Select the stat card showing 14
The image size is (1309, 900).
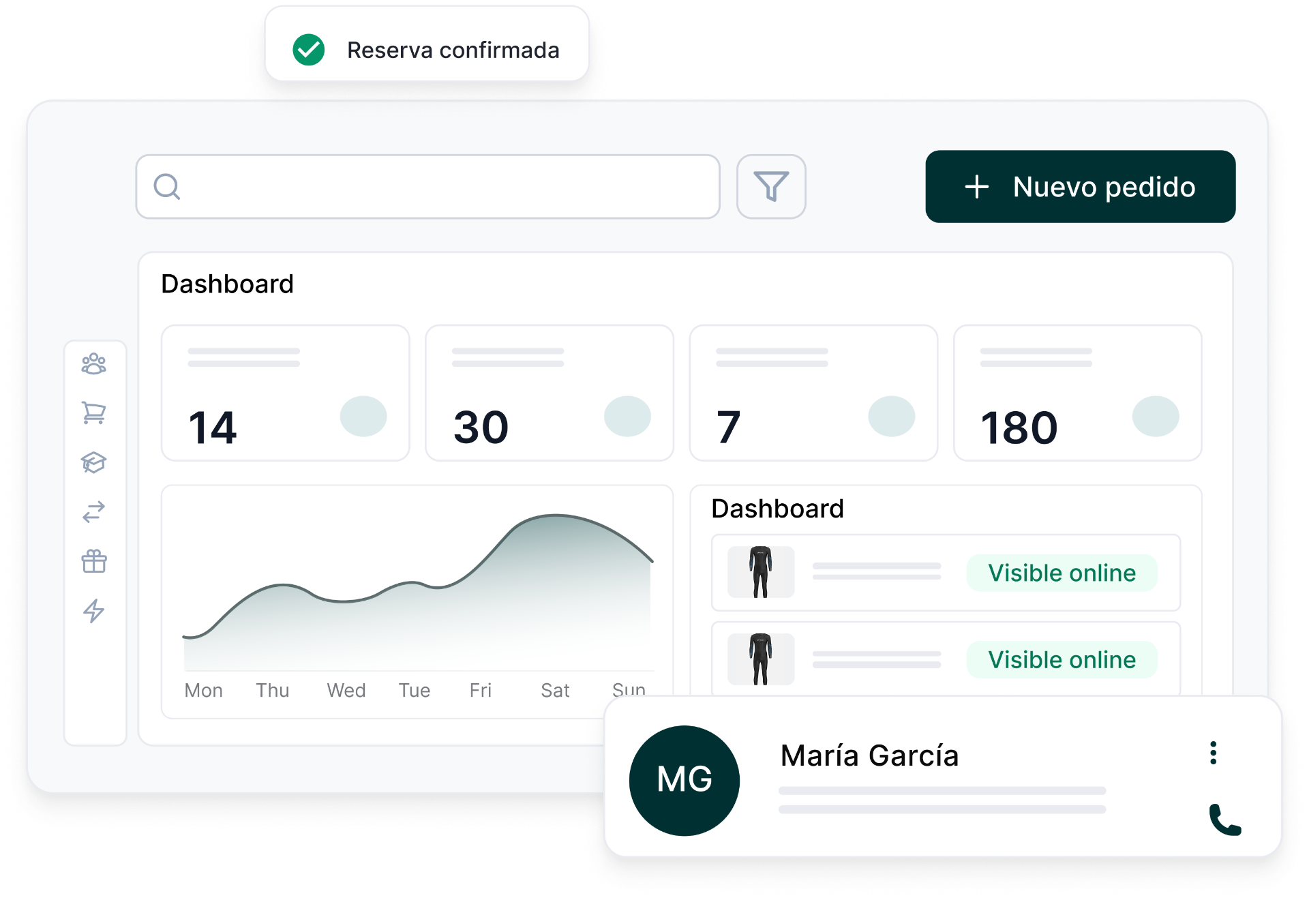[285, 393]
